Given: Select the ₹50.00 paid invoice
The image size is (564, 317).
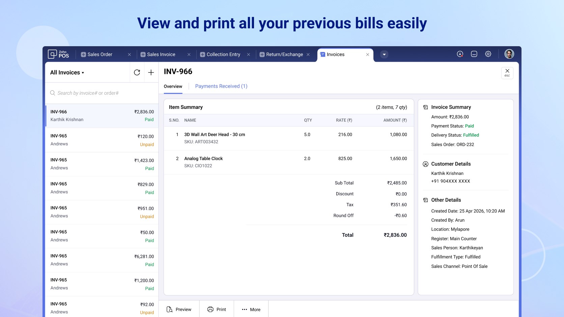Looking at the screenshot, I should (102, 236).
